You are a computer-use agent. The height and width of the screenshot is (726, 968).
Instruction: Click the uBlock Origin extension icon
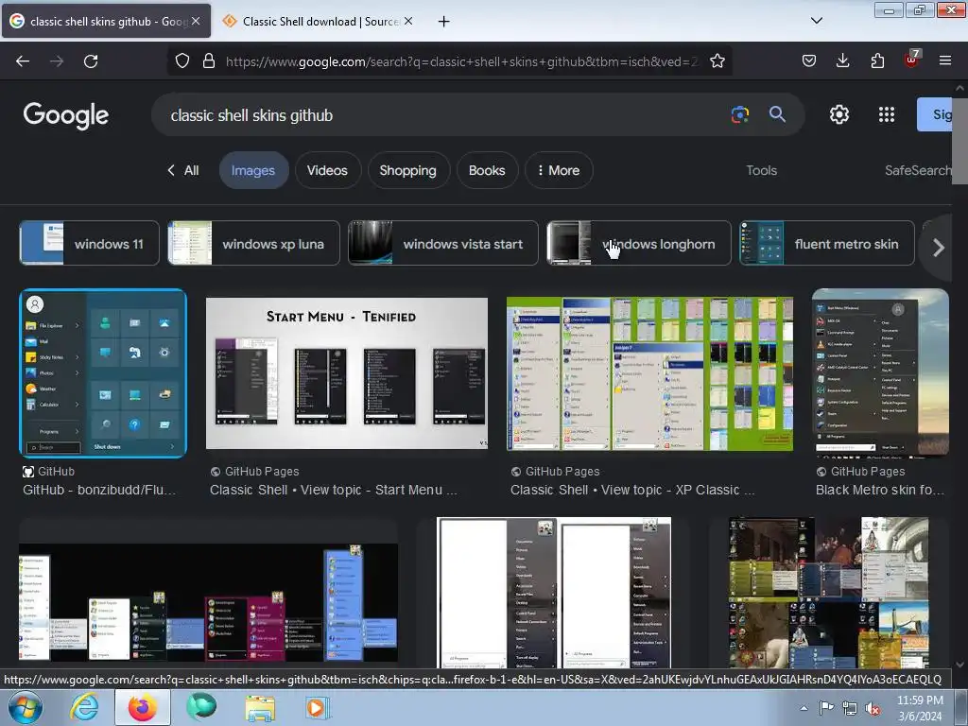911,60
